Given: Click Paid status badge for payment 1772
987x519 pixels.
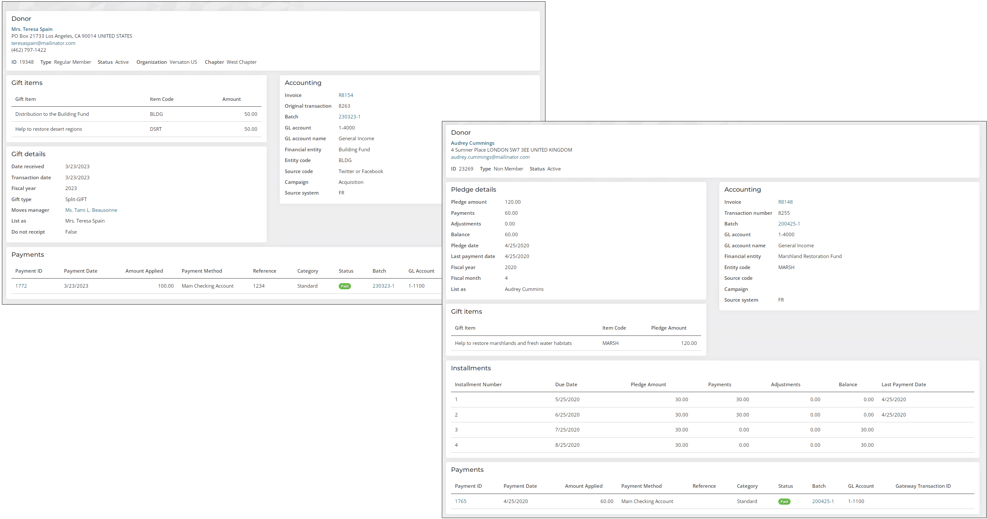Looking at the screenshot, I should click(x=345, y=286).
